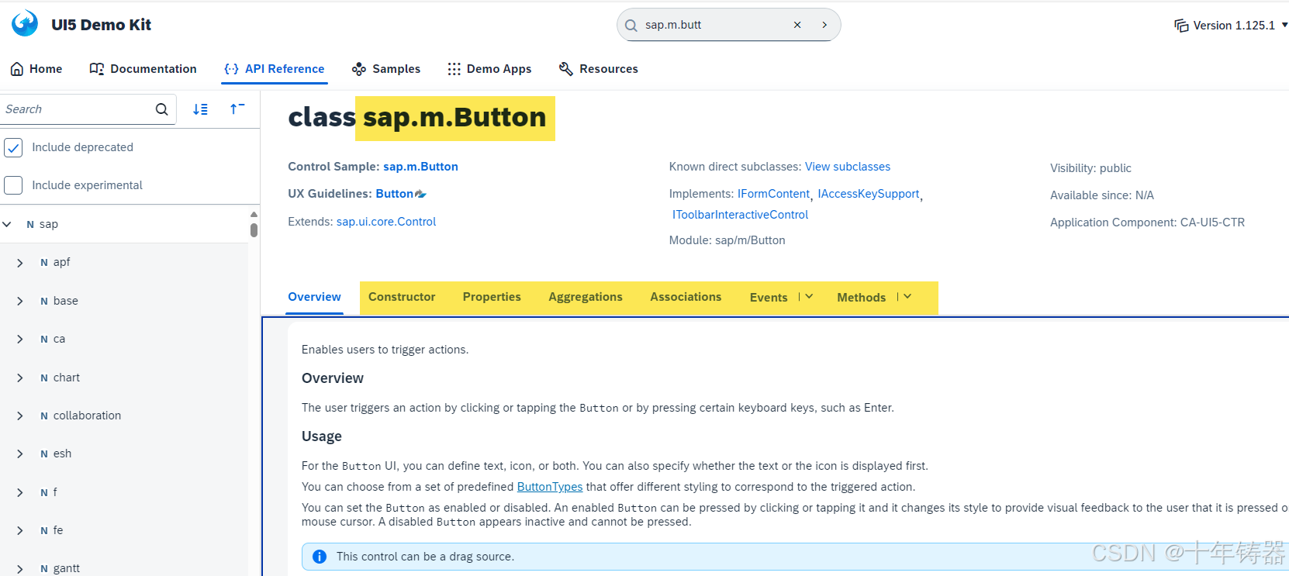Viewport: 1289px width, 576px height.
Task: Open the UX Guidelines Button link
Action: click(394, 194)
